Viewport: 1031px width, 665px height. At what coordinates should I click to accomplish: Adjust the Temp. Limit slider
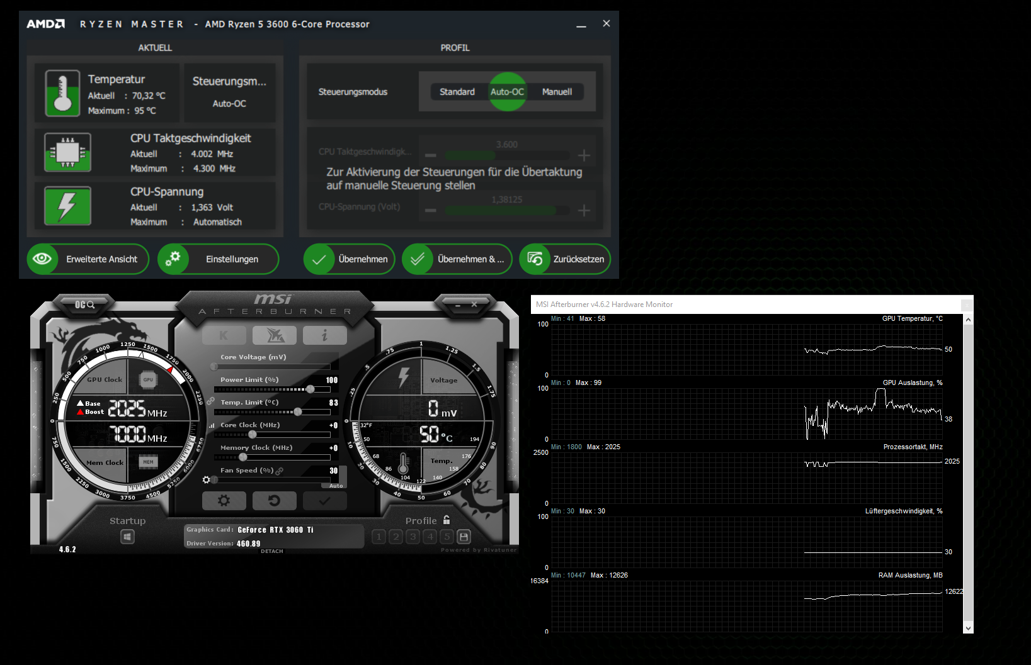point(272,412)
